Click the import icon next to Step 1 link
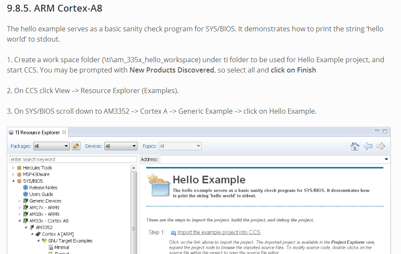401x254 pixels. [x=174, y=233]
